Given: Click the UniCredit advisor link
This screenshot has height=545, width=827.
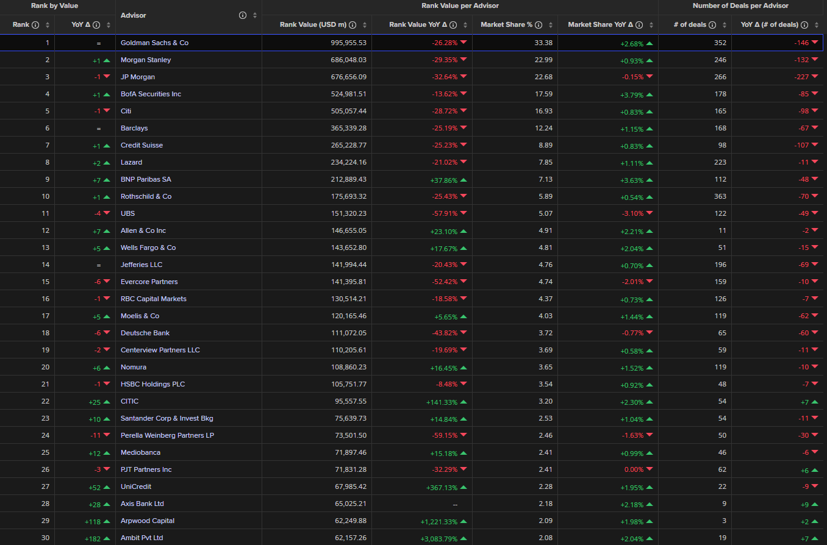Looking at the screenshot, I should pos(136,486).
